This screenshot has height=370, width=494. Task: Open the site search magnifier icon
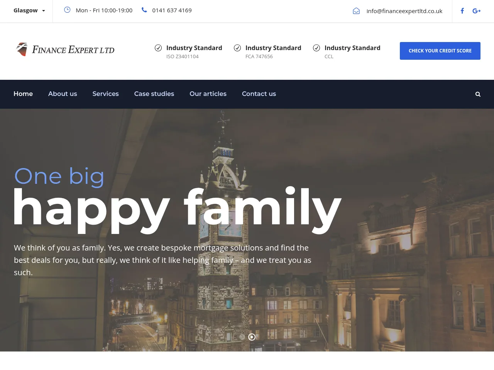coord(478,94)
